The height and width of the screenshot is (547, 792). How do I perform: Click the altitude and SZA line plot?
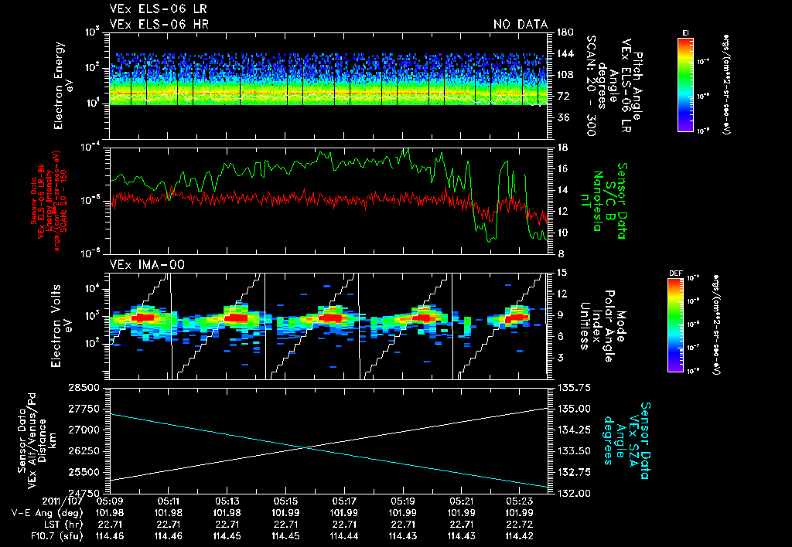(328, 440)
